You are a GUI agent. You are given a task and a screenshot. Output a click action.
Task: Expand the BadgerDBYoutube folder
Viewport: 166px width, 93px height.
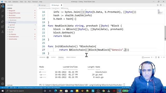tap(21, 13)
